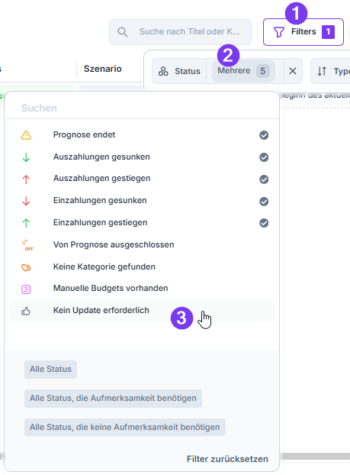Click Alle Status preset button

pyautogui.click(x=50, y=370)
